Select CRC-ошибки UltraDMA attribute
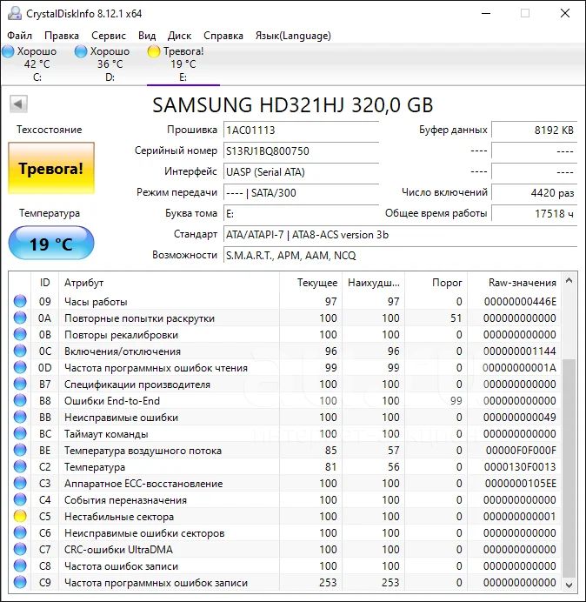Image resolution: width=586 pixels, height=602 pixels. [x=118, y=550]
